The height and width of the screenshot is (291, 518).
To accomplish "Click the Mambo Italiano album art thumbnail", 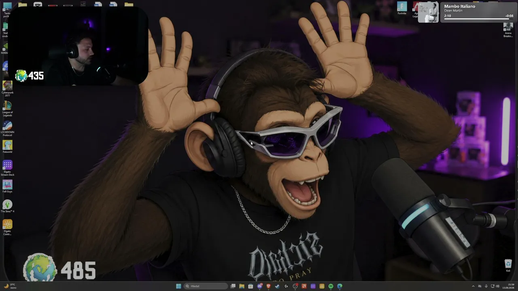I will point(428,12).
